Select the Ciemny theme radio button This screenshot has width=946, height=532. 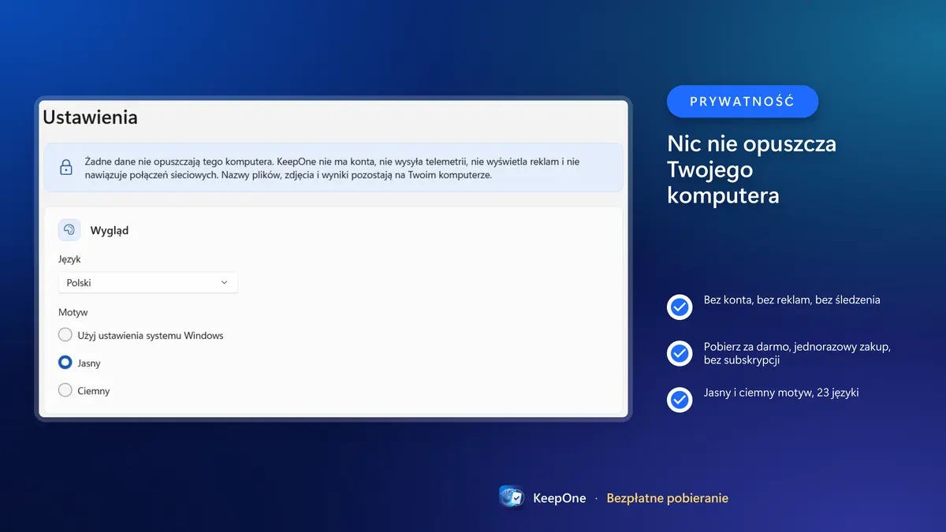pyautogui.click(x=65, y=390)
